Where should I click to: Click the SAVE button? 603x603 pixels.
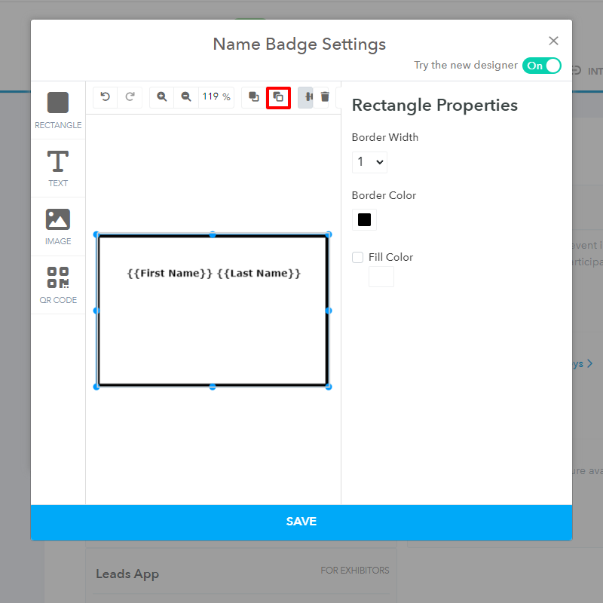[x=301, y=522]
